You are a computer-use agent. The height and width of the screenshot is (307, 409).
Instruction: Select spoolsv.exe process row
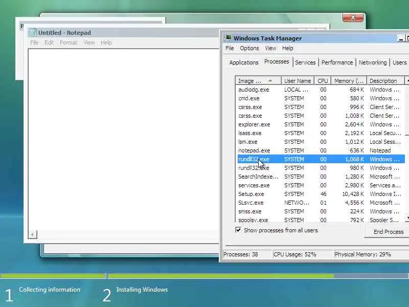pyautogui.click(x=321, y=220)
